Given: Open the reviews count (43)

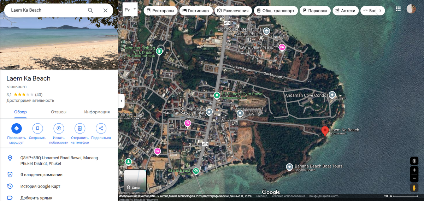Looking at the screenshot, I should click(x=39, y=95).
